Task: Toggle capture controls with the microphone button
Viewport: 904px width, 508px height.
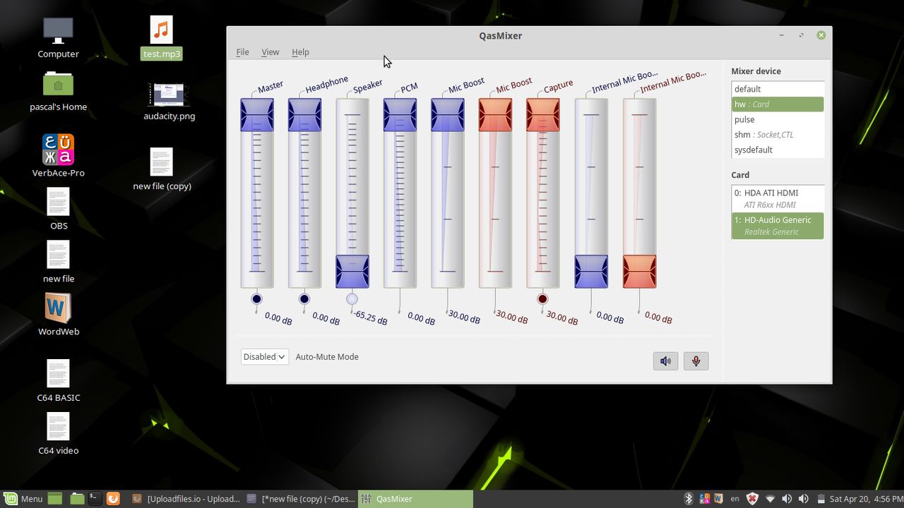Action: (x=696, y=361)
